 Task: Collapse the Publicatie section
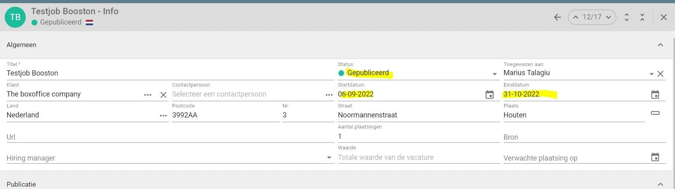tap(660, 184)
